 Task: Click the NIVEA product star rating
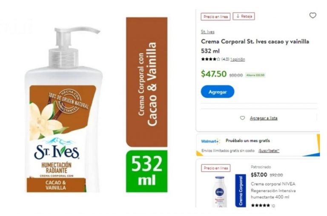[261, 205]
